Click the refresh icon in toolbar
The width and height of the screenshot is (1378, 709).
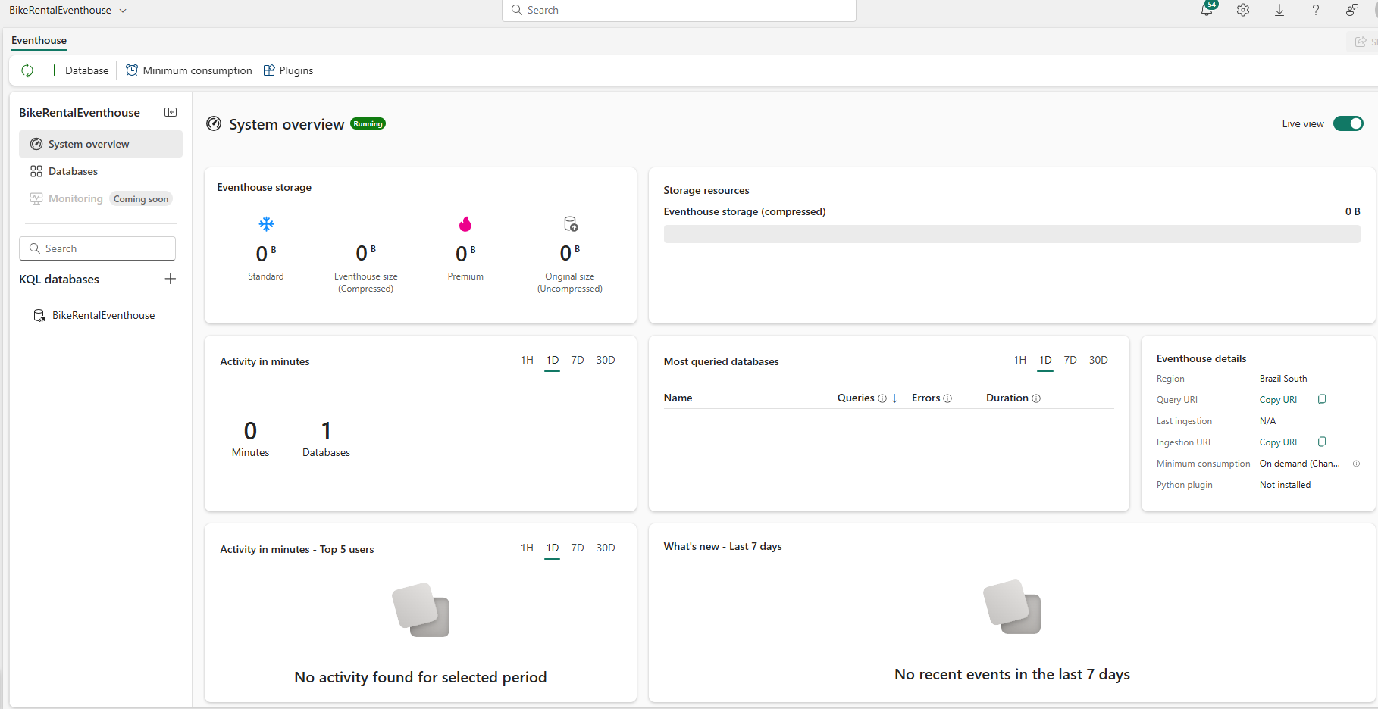27,70
